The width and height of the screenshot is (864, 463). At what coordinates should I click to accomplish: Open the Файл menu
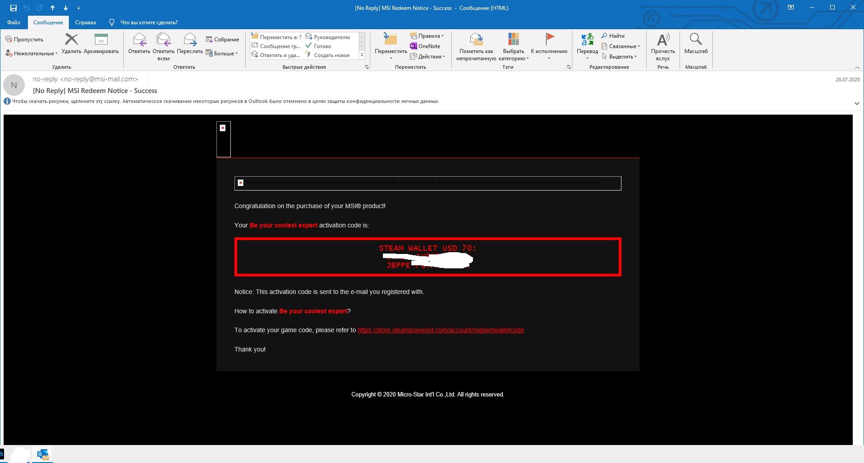pyautogui.click(x=13, y=22)
